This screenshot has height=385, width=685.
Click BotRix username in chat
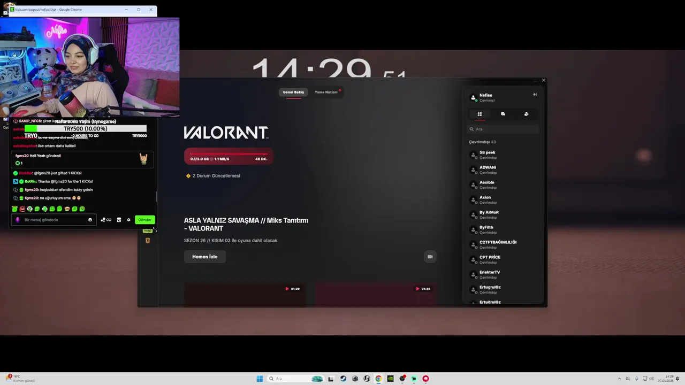coord(31,182)
